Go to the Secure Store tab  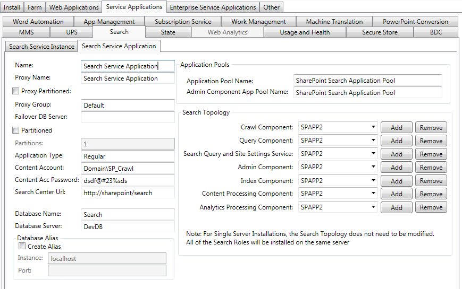[x=379, y=32]
